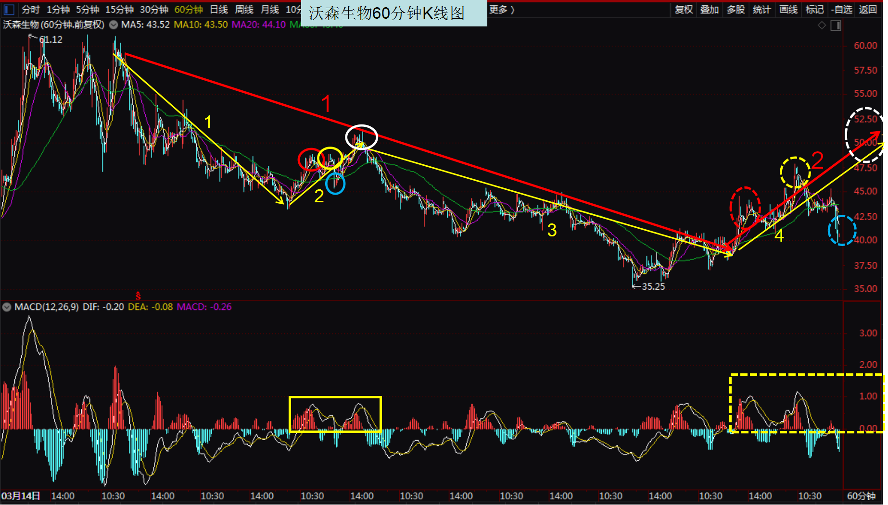
Task: Click the MACD(12,26,9) indicator label
Action: tap(46, 307)
